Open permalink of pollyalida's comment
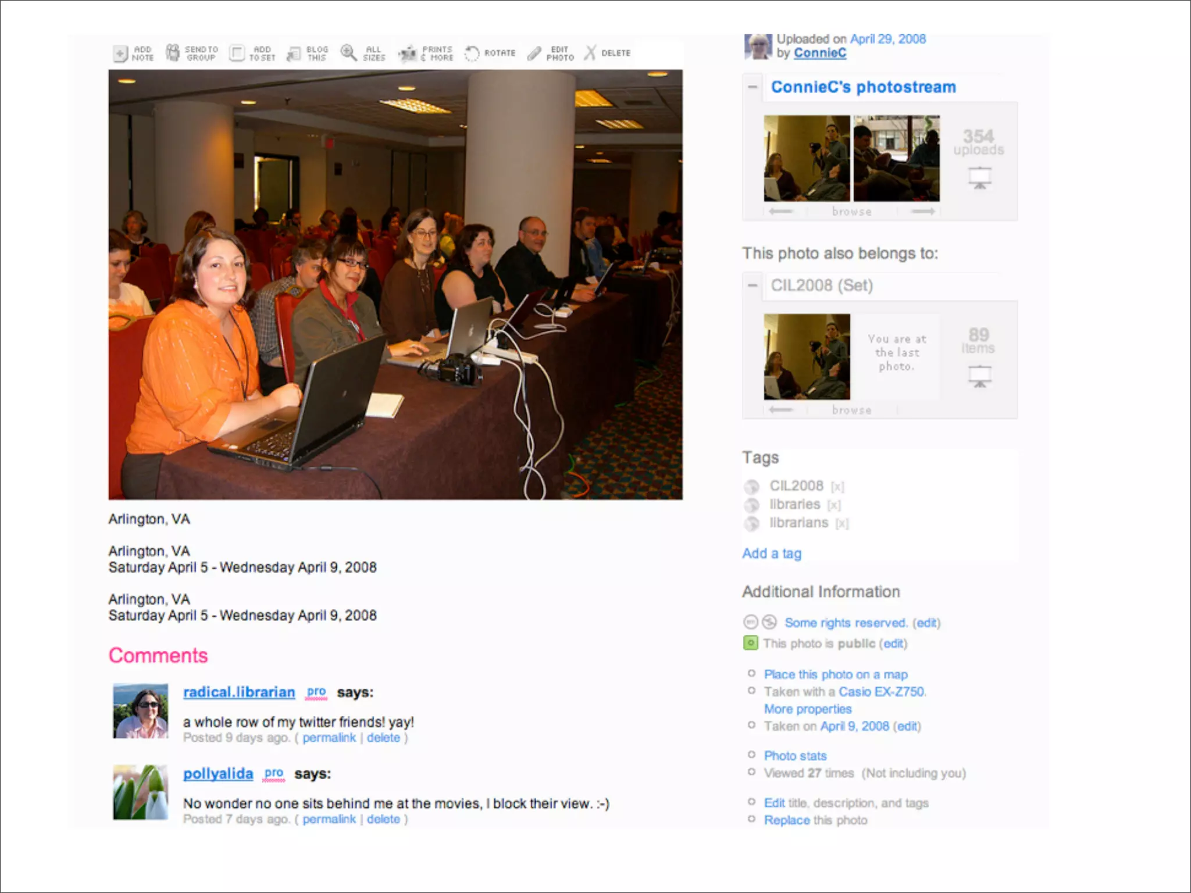 tap(329, 819)
